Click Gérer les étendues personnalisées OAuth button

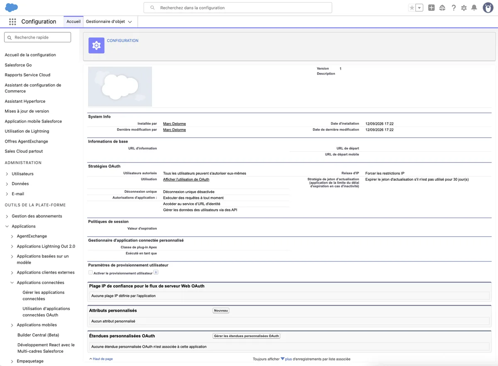pyautogui.click(x=247, y=336)
